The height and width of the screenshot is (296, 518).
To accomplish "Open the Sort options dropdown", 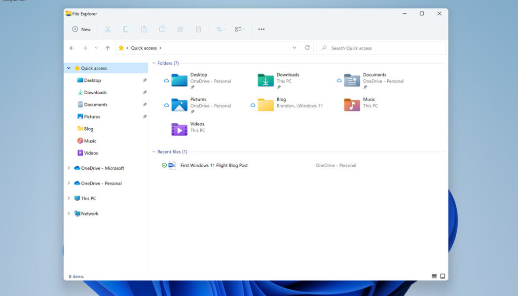I will (221, 29).
